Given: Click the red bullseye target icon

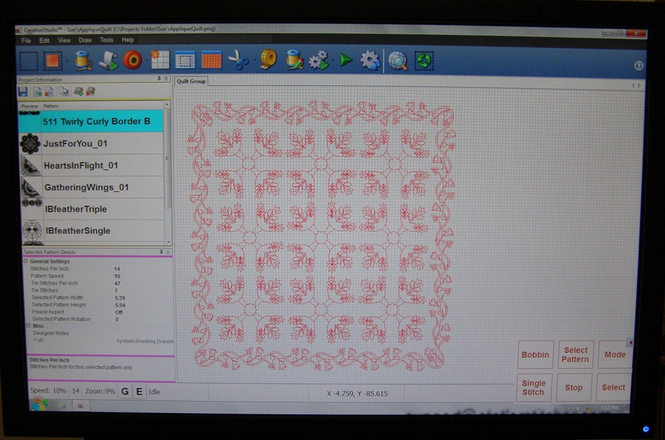Looking at the screenshot, I should point(132,60).
